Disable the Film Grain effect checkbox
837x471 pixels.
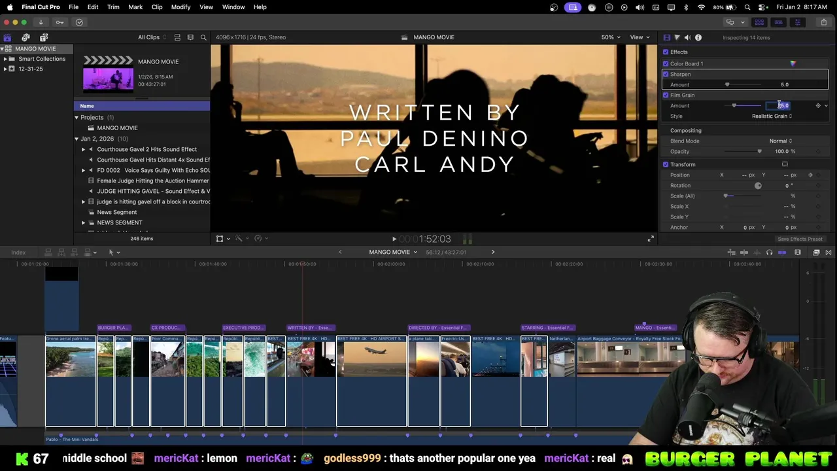[666, 95]
